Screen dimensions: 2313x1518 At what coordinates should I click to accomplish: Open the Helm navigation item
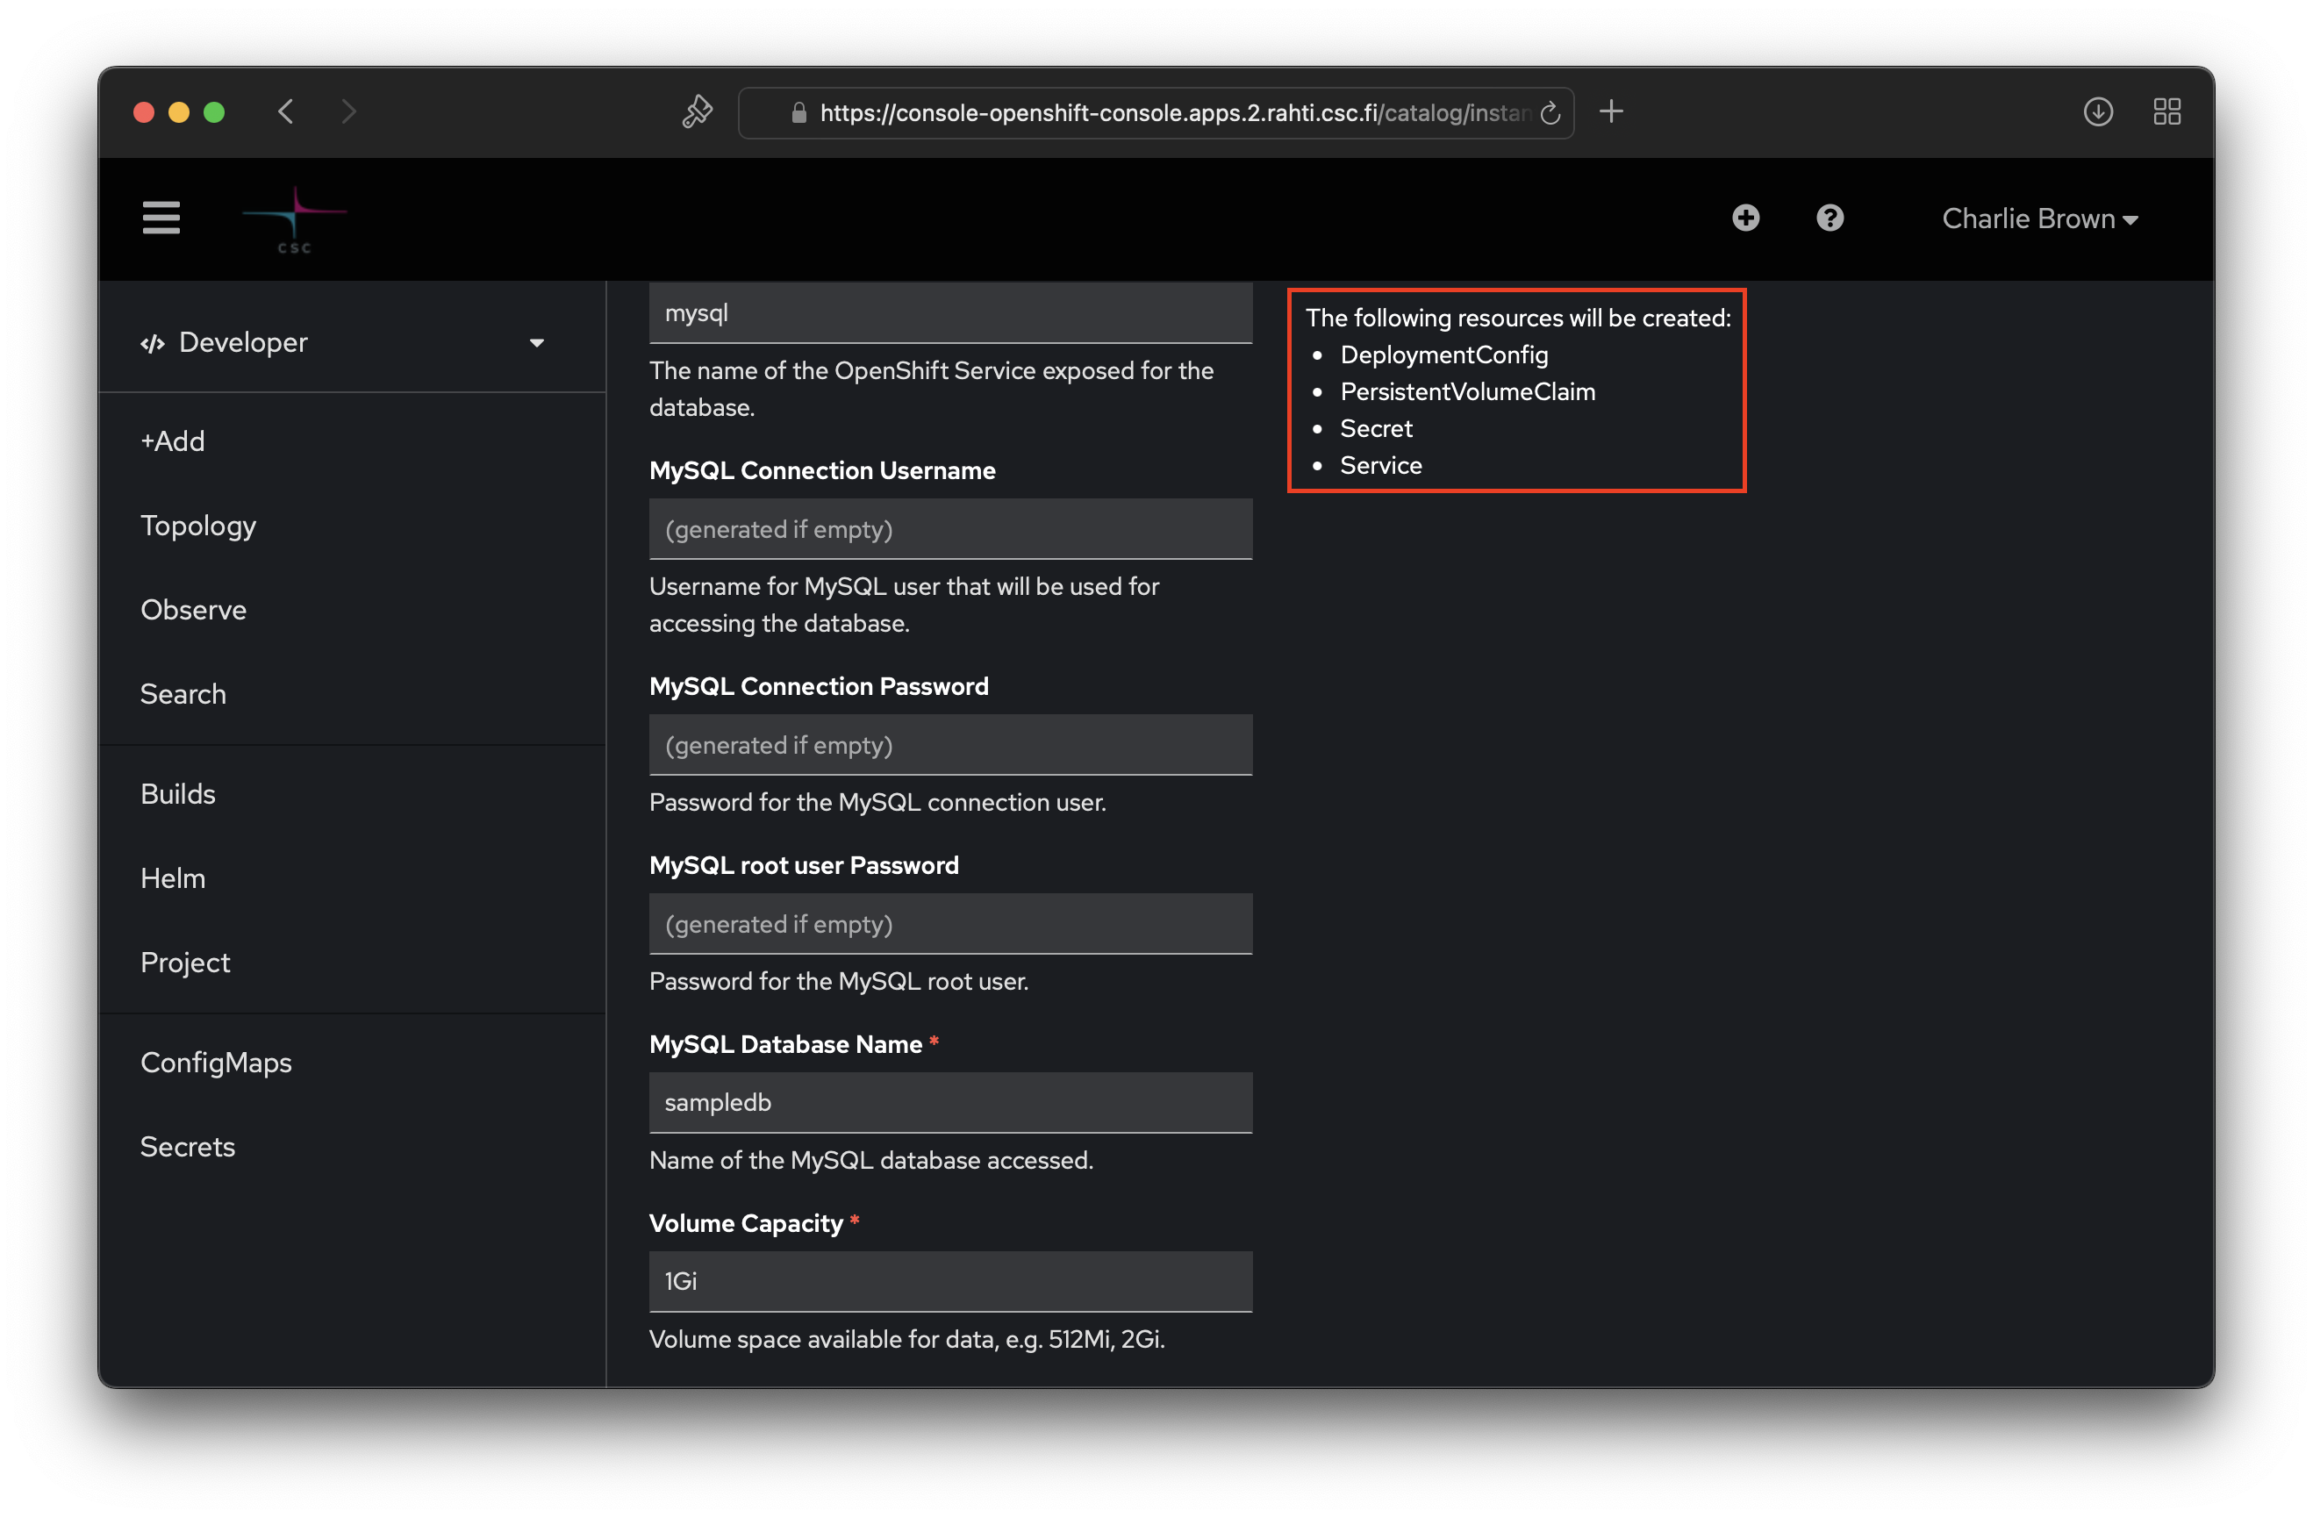tap(173, 878)
